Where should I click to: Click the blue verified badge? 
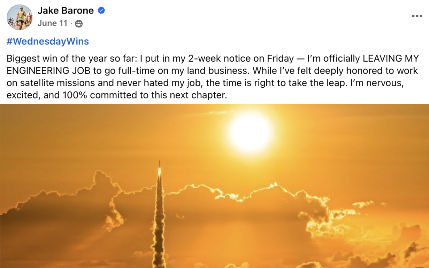101,11
